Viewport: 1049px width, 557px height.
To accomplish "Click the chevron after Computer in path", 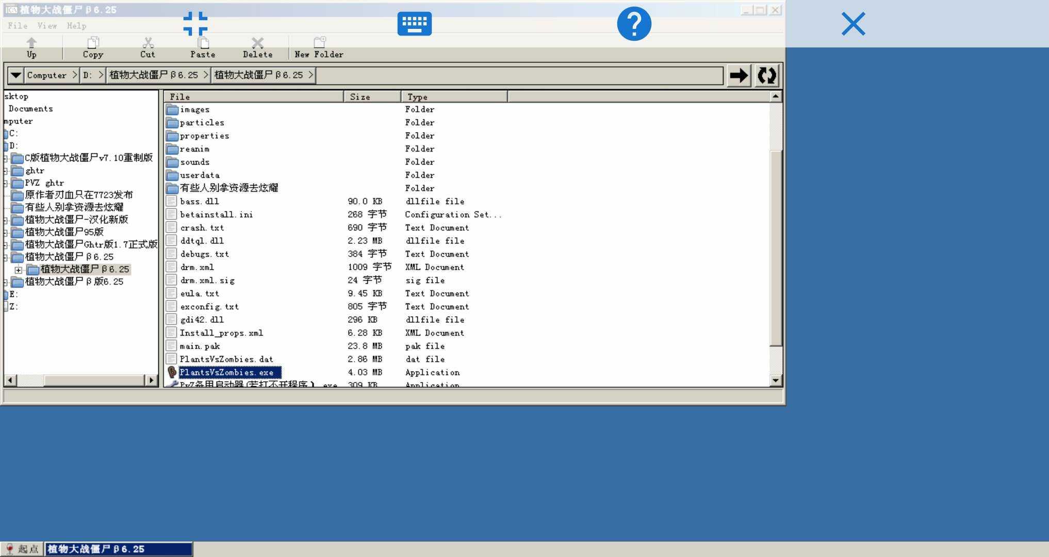I will (x=75, y=75).
